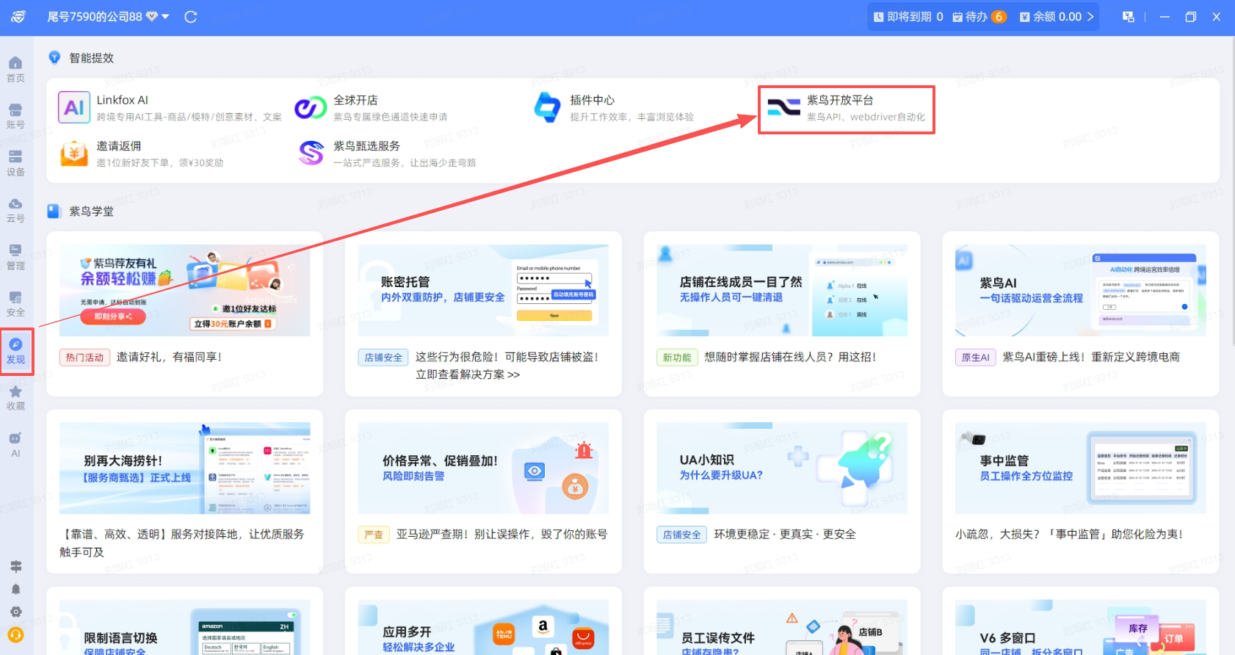Click the 新功能 tag
This screenshot has height=655, width=1235.
click(677, 358)
